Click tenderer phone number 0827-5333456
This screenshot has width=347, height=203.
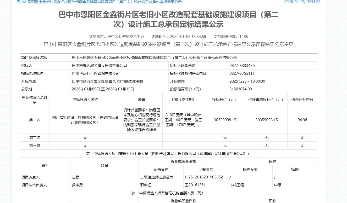click(x=242, y=66)
